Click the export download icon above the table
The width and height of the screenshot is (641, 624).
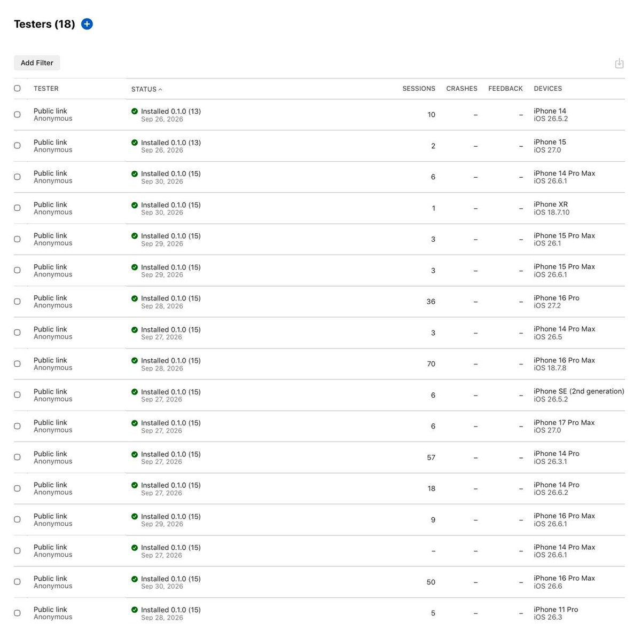[x=619, y=64]
